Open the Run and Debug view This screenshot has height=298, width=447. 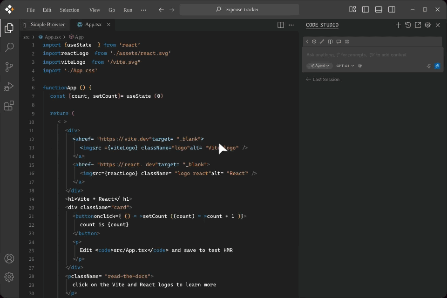pyautogui.click(x=9, y=87)
